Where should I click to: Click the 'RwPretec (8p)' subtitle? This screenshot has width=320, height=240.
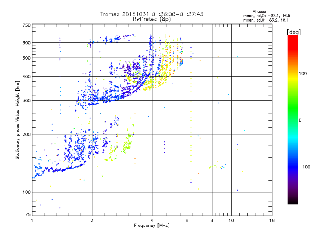[x=152, y=19]
